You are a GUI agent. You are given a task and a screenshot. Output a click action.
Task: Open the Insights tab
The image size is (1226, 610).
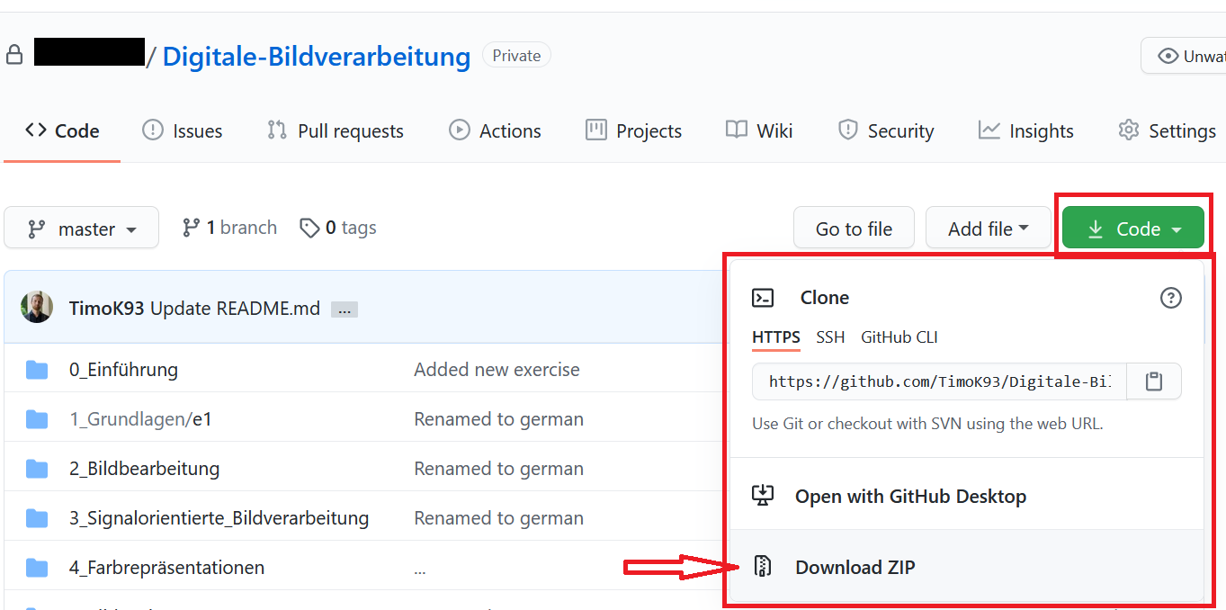click(x=1026, y=131)
